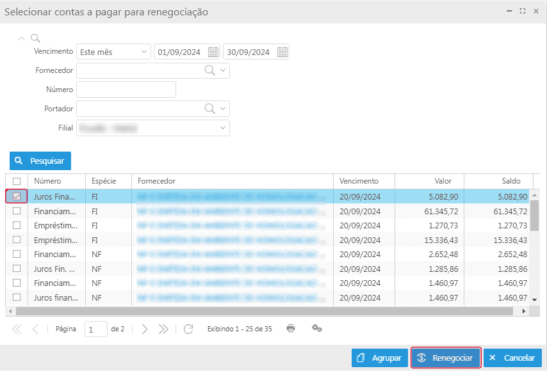Image resolution: width=547 pixels, height=371 pixels.
Task: Refresh the grid with reload icon
Action: [x=188, y=329]
